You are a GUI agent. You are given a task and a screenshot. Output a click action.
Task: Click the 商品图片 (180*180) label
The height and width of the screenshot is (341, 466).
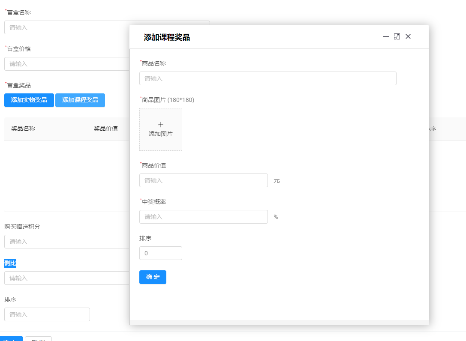[168, 100]
